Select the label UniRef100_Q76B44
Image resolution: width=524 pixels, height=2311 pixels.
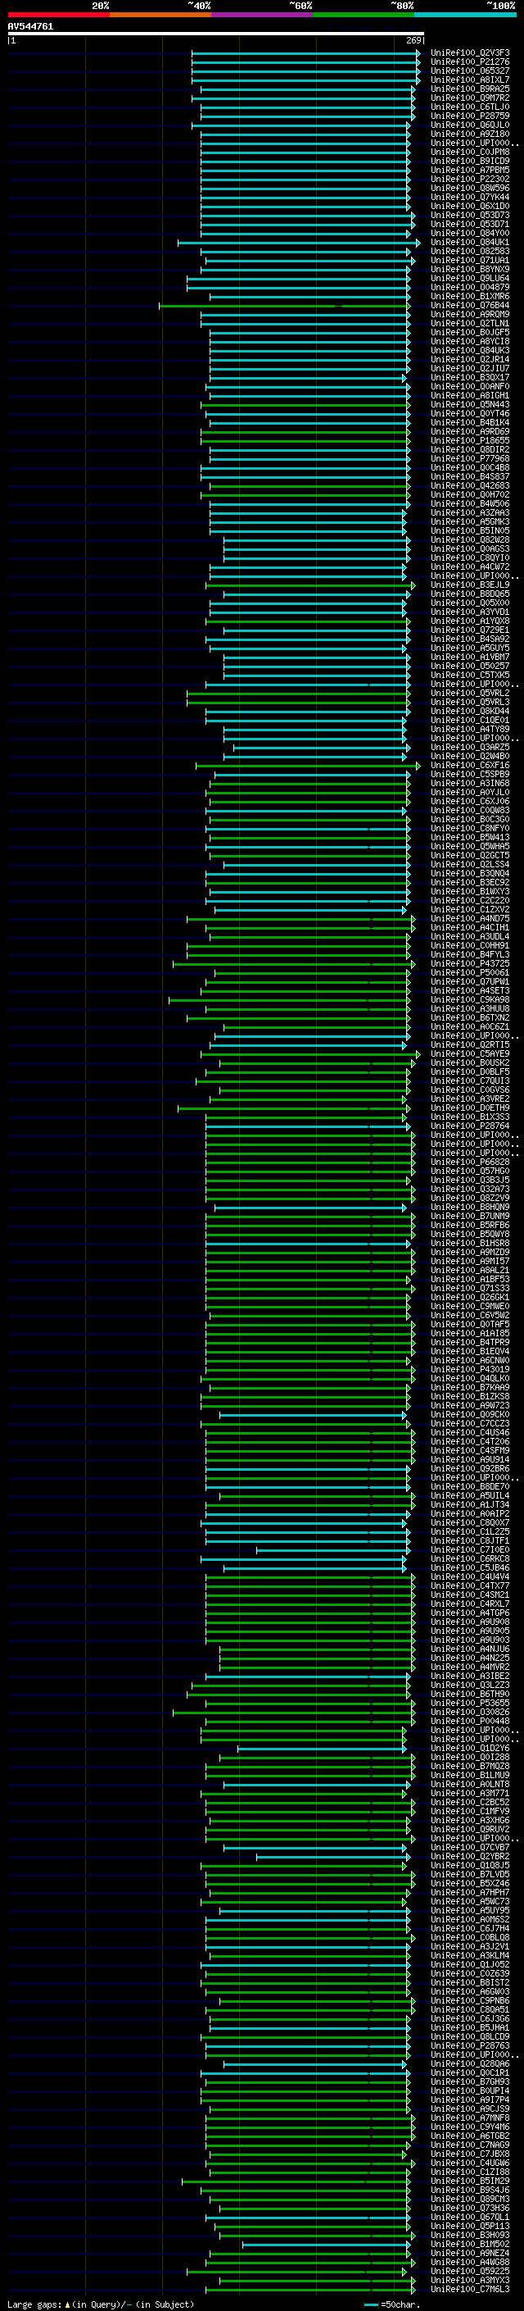(470, 305)
